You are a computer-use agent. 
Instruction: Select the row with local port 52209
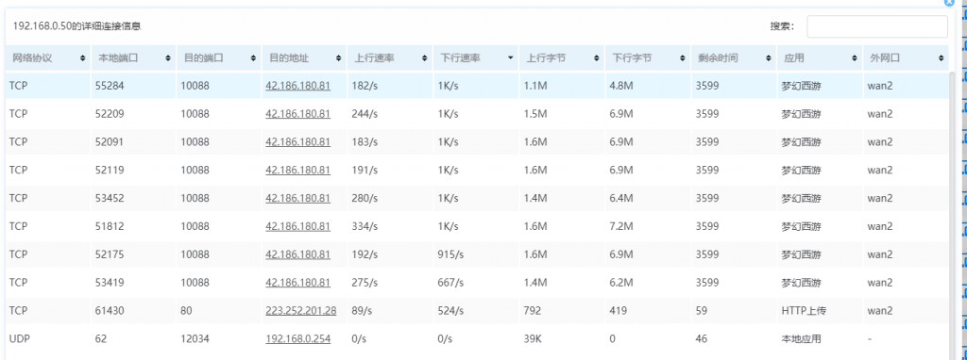tap(477, 114)
